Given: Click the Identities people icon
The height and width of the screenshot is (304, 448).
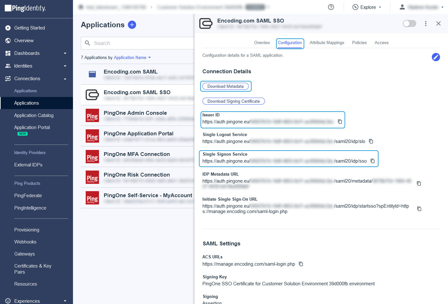Looking at the screenshot, I should 8,66.
